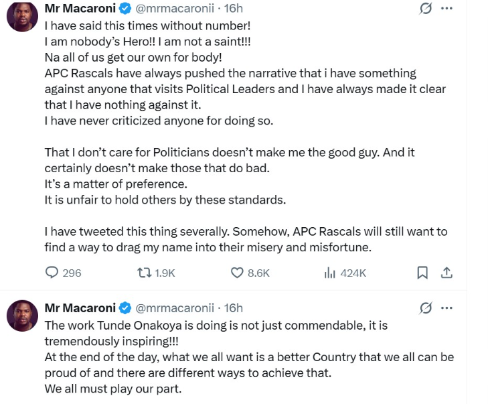Like the tweet with 8.6K likes
Viewport: 488px width, 404px height.
(x=238, y=273)
